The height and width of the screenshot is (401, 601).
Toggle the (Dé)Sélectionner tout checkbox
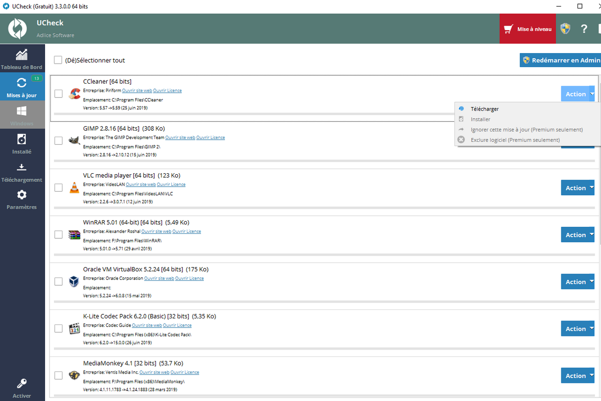click(58, 60)
